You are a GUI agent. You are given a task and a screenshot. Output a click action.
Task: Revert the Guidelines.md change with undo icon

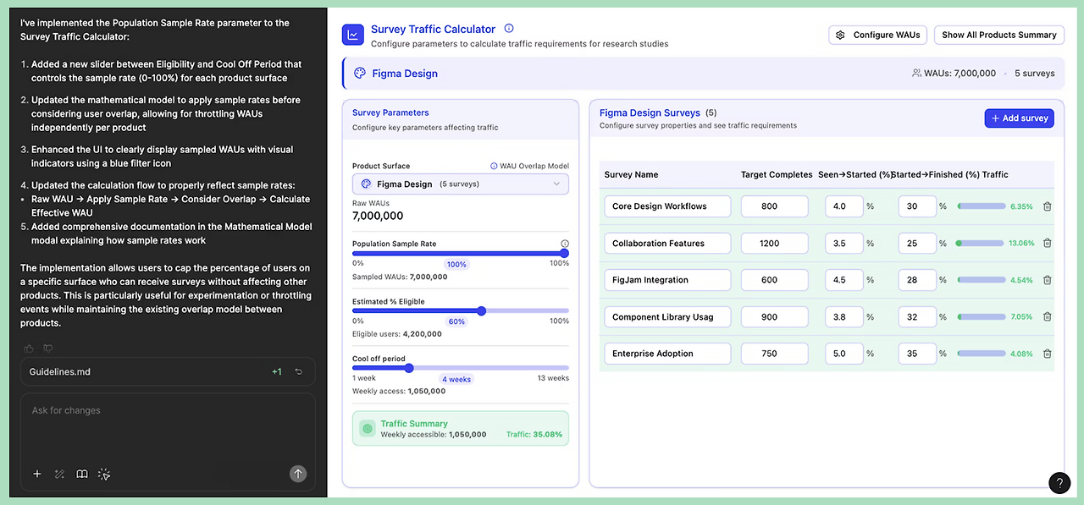pos(298,371)
